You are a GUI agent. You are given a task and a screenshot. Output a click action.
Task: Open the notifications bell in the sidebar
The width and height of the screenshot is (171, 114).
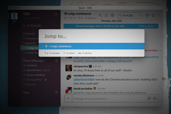click(x=56, y=14)
